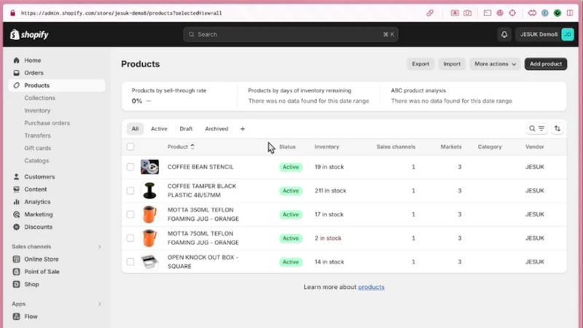Click the search magnifier in top bar
Screen dimensions: 583x328
point(192,34)
